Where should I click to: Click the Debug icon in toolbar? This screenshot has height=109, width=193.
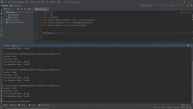[160, 5]
